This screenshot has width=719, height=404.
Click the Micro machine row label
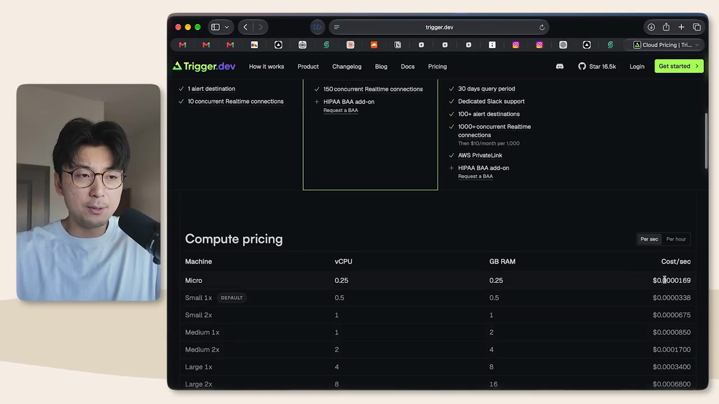tap(194, 281)
